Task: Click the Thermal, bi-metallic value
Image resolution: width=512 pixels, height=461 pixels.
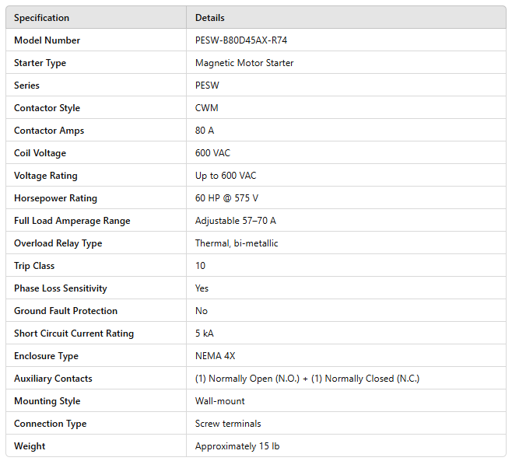Action: click(237, 243)
